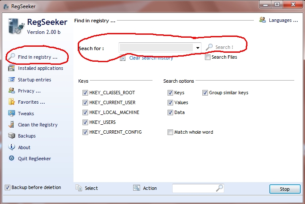This screenshot has height=204, width=305.
Task: Click inside the Search for text field
Action: 156,48
